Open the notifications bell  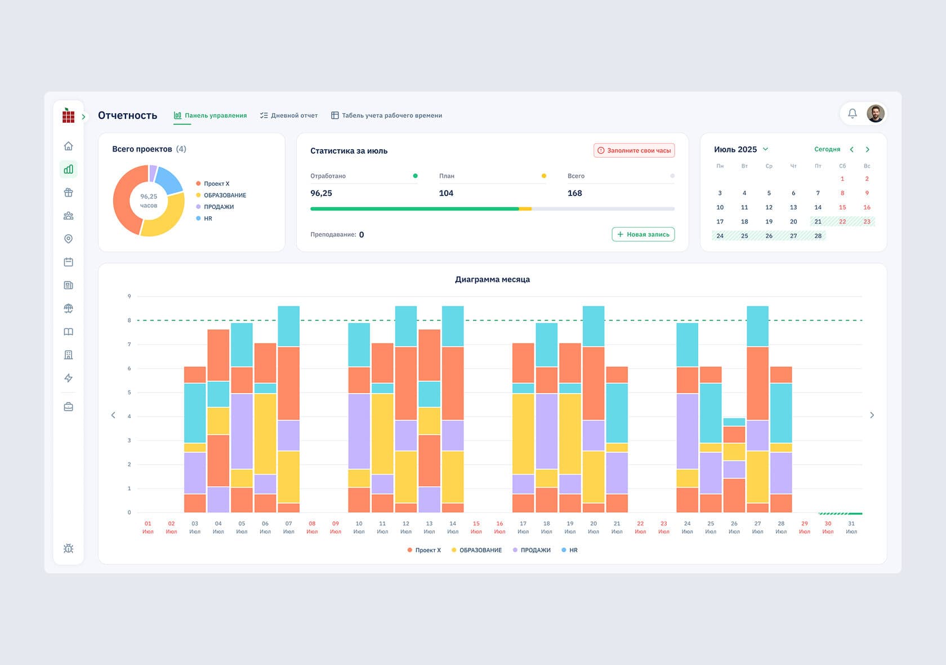click(853, 114)
